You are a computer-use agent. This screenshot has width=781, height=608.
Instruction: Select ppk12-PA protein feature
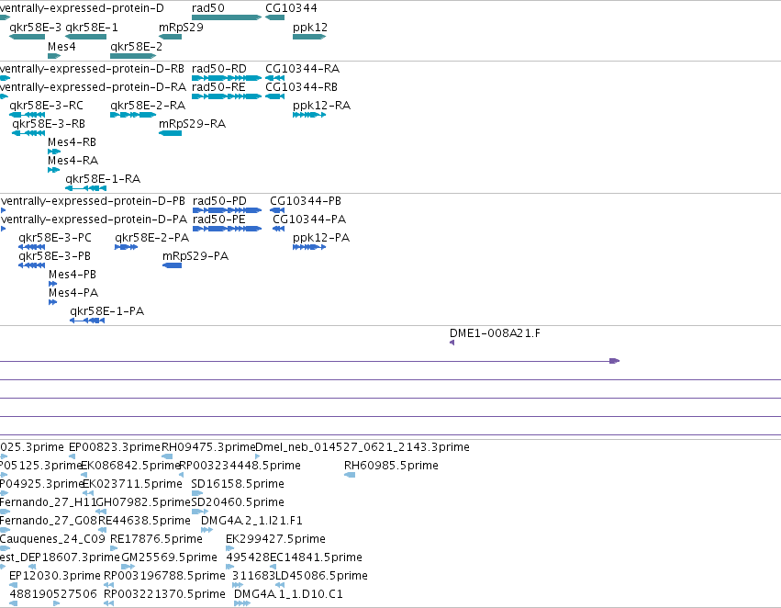tap(309, 247)
